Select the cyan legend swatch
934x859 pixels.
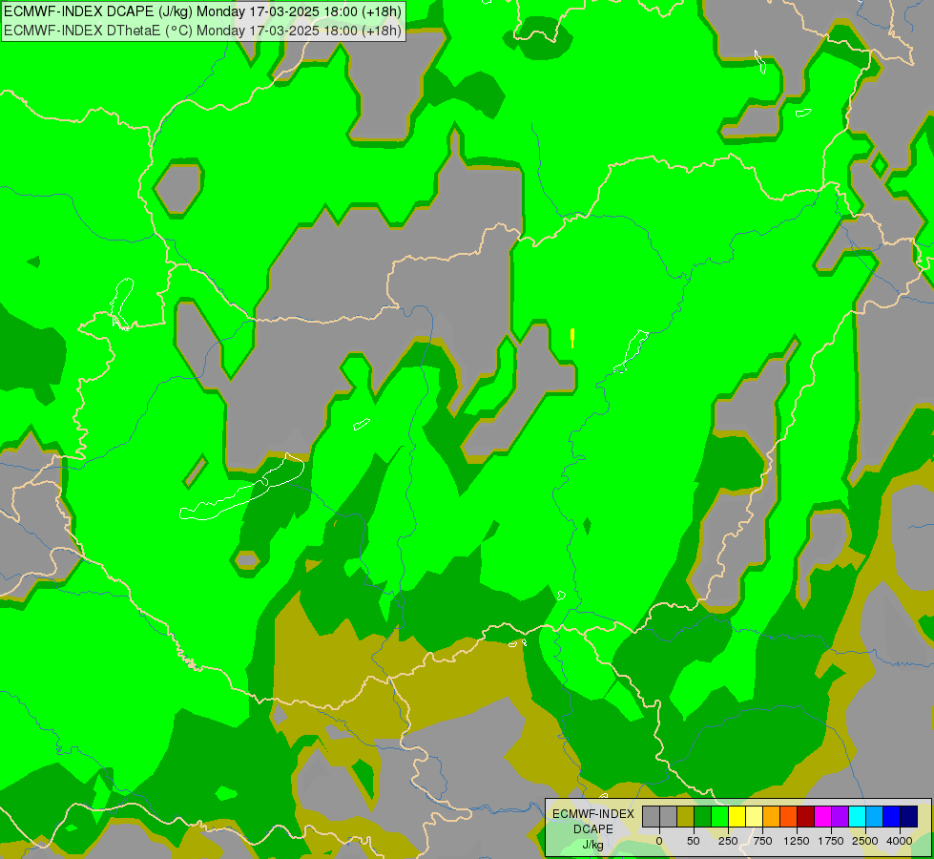click(857, 816)
